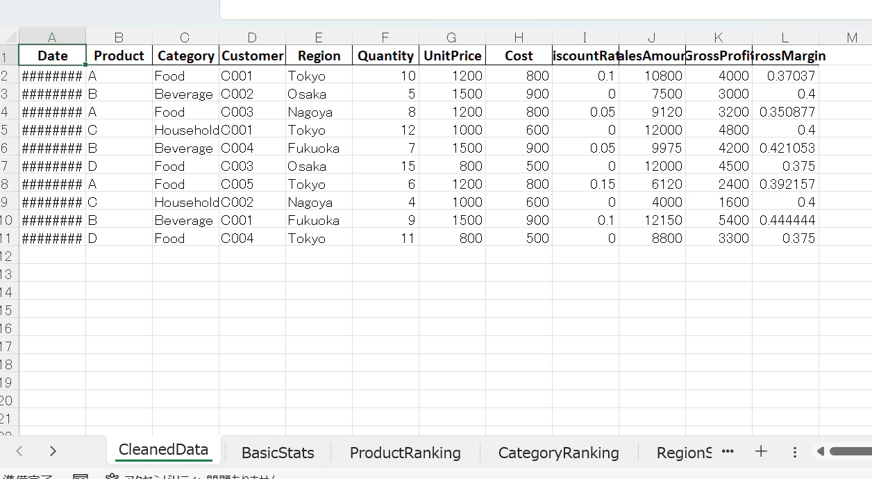Click the gross margin cell 0.421053
The image size is (872, 479).
785,148
